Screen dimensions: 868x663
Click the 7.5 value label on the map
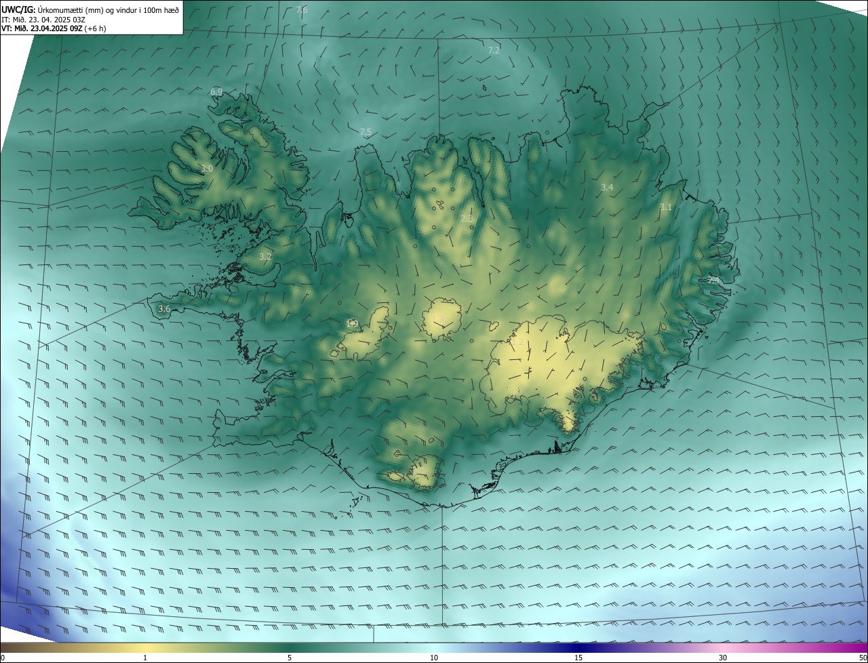click(366, 132)
